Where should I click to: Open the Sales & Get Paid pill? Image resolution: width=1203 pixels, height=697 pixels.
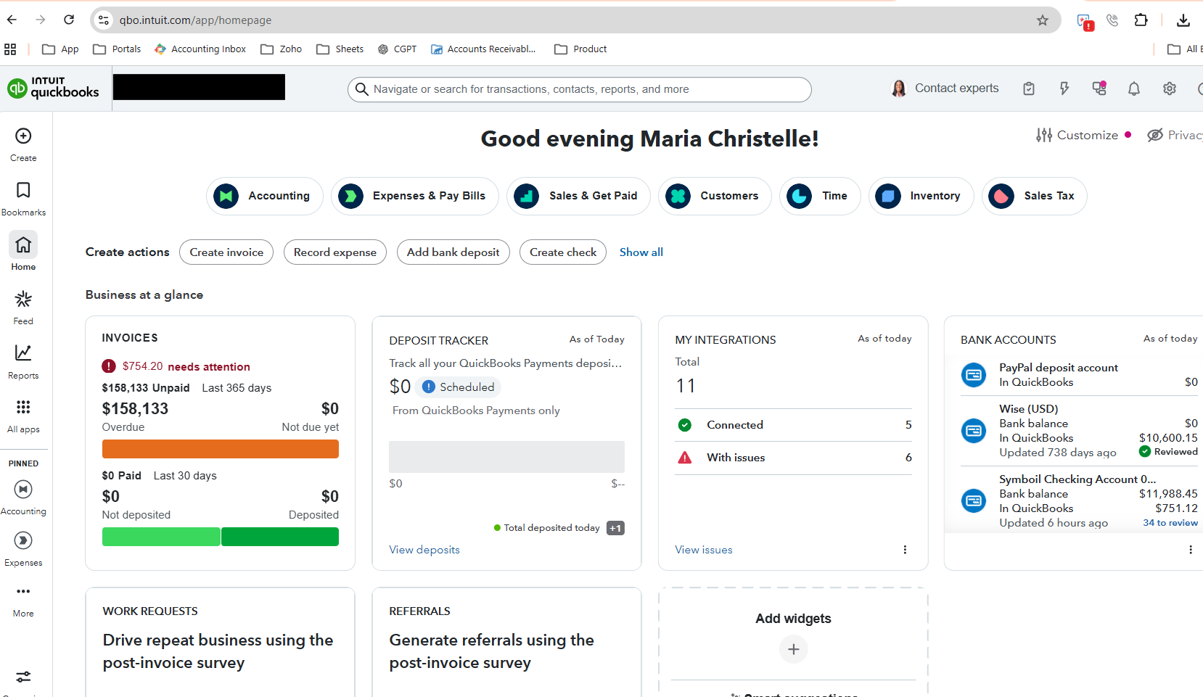[x=578, y=196]
